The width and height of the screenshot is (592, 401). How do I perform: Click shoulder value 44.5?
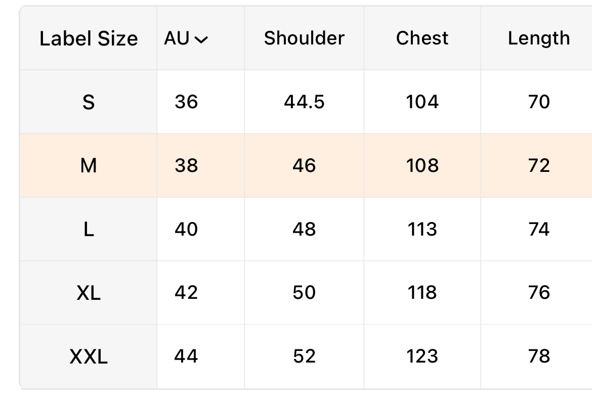click(304, 102)
